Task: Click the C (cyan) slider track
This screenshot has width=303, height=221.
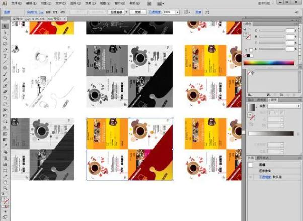Action: click(x=271, y=31)
